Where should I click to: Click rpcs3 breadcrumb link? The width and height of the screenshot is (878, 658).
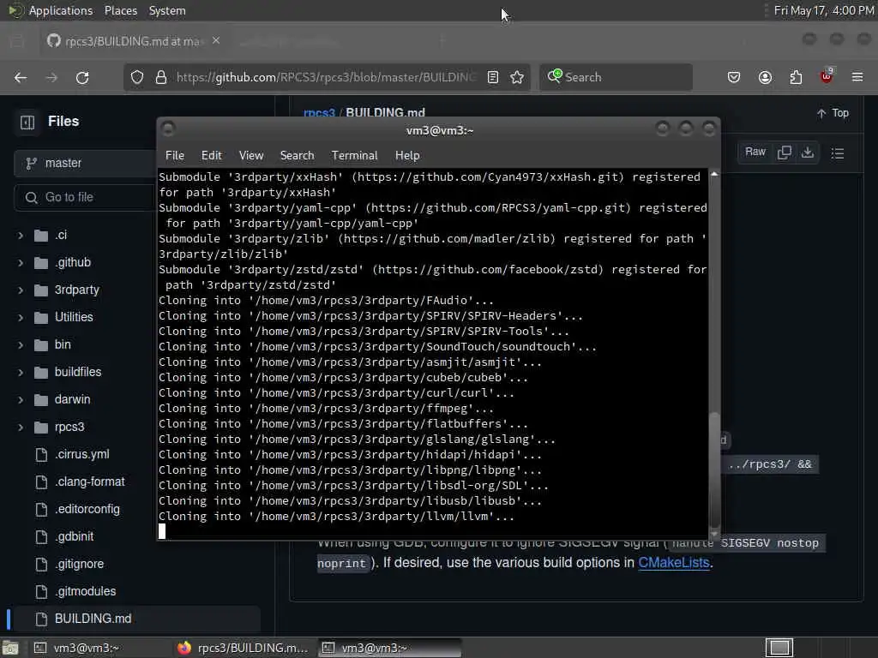[x=319, y=113]
